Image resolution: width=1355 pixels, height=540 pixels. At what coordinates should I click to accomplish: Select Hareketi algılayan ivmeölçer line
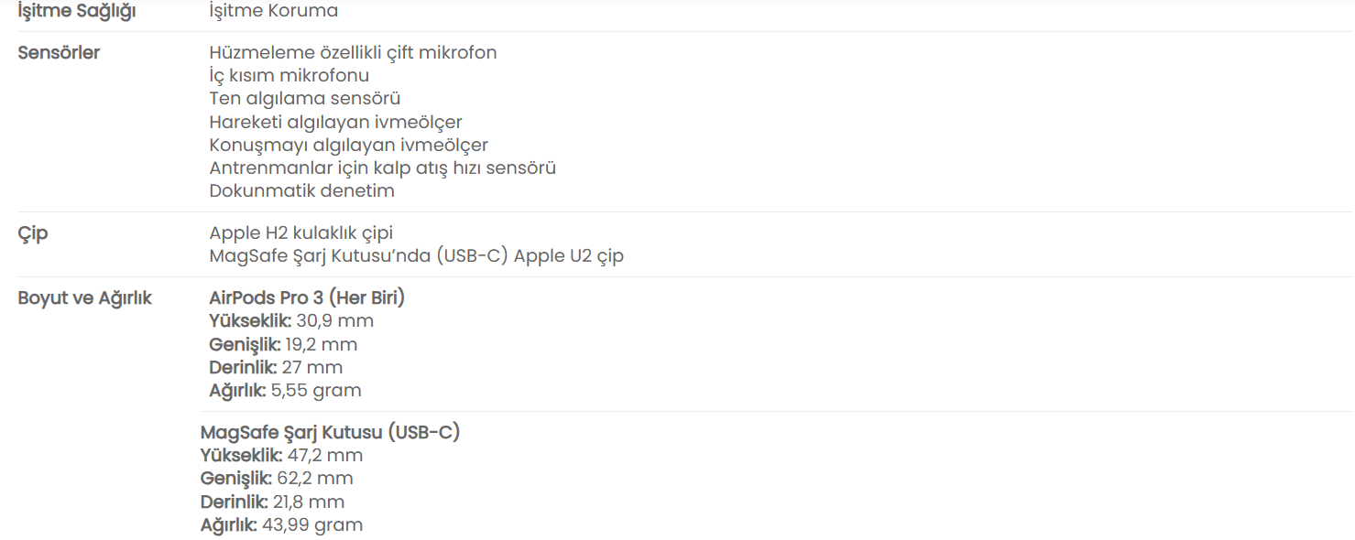point(335,122)
